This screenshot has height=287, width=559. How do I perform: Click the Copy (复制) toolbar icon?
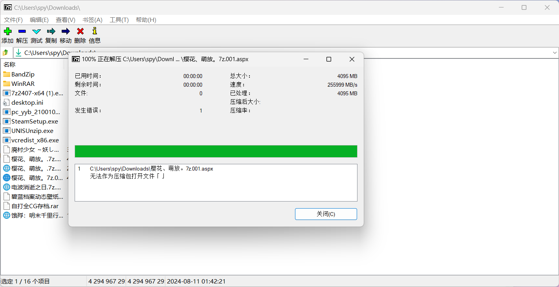pyautogui.click(x=51, y=31)
